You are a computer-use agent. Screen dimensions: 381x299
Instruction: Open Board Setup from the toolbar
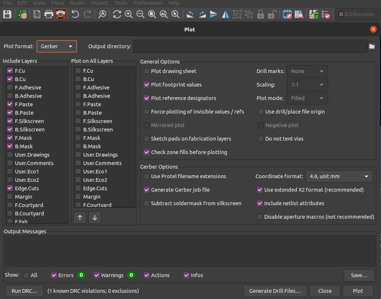pyautogui.click(x=22, y=14)
